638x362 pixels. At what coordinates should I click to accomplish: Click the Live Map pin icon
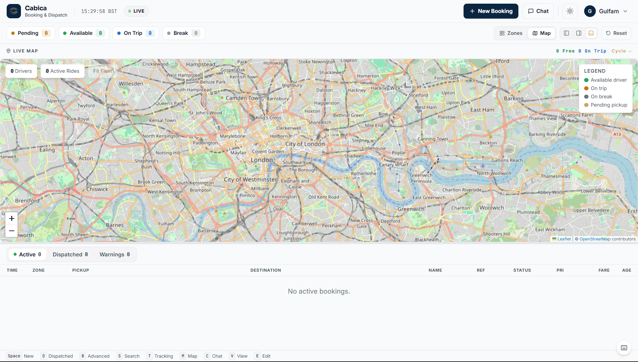[x=9, y=51]
